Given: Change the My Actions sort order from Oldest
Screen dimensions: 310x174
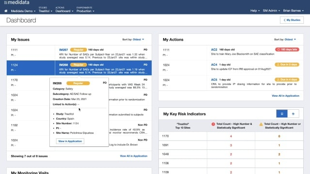Looking at the screenshot, I should coord(290,40).
